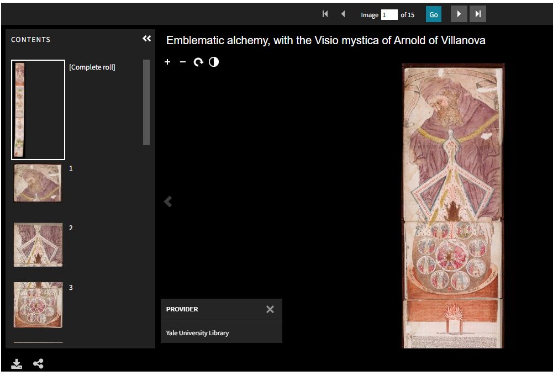
Task: Select the Complete roll thumbnail
Action: coord(38,109)
